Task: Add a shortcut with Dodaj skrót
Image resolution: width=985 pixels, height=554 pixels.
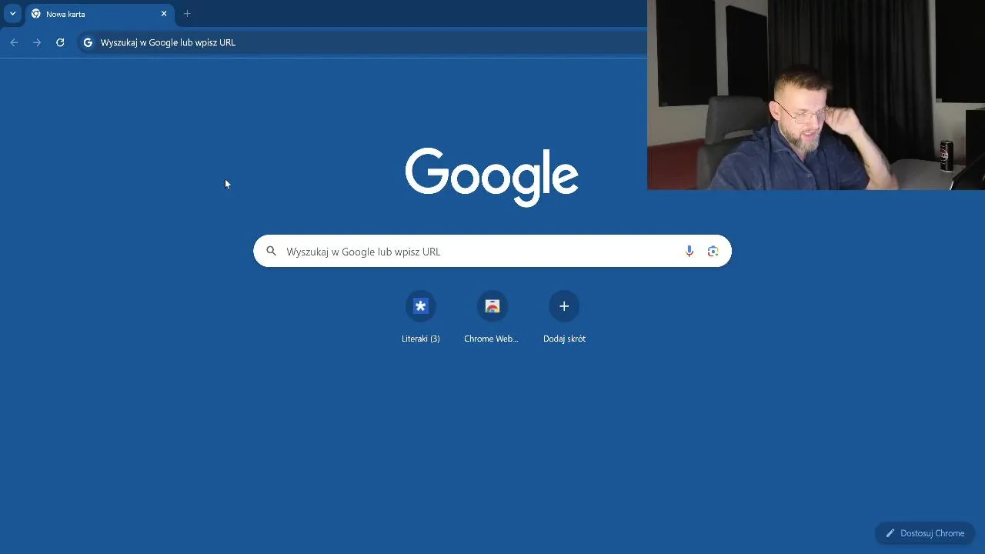Action: [564, 306]
